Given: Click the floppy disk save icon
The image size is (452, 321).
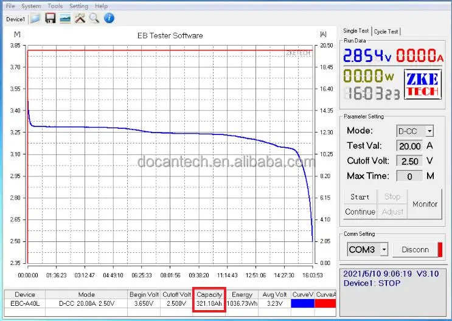Looking at the screenshot, I should coord(50,18).
